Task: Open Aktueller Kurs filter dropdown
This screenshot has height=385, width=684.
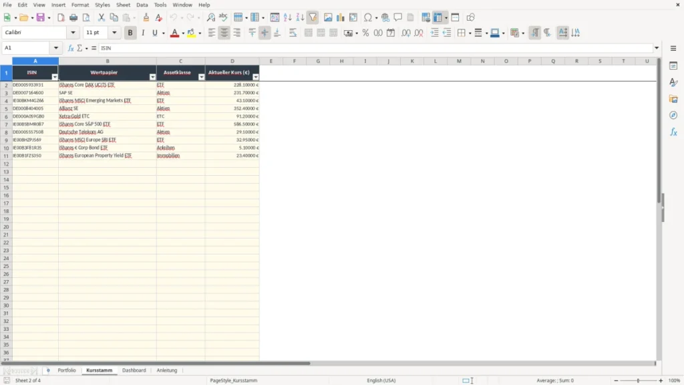Action: click(x=256, y=77)
